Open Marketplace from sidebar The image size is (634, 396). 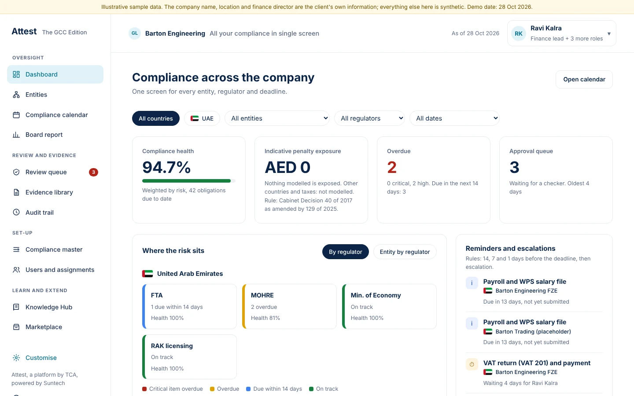(55, 327)
